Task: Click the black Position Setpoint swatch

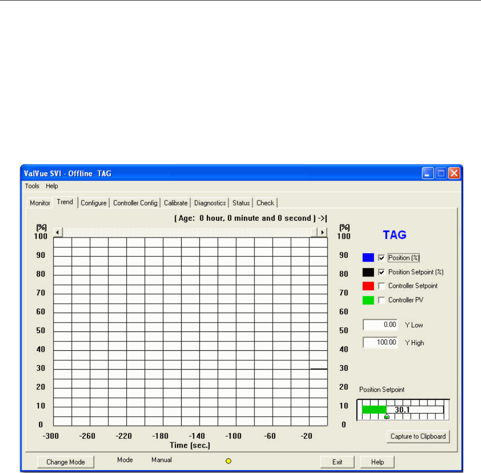Action: click(x=368, y=272)
